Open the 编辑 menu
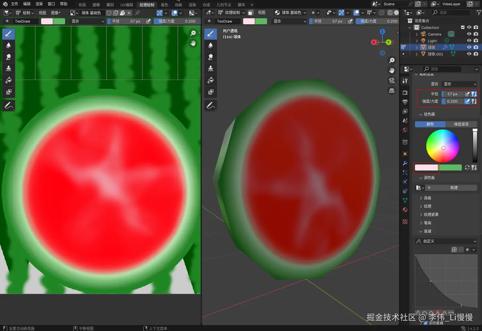This screenshot has height=331, width=482. pyautogui.click(x=27, y=4)
